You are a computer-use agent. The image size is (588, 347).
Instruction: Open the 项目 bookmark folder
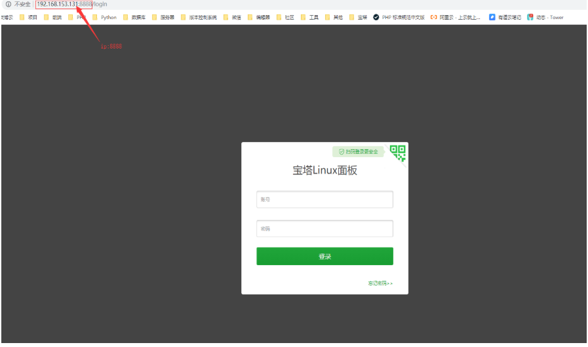coord(28,17)
